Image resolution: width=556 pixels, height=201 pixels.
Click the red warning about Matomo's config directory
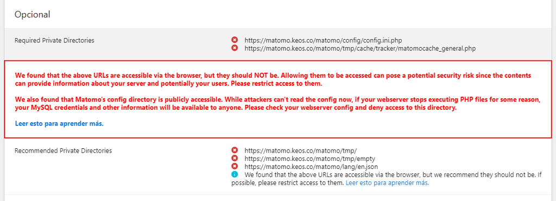click(x=277, y=104)
